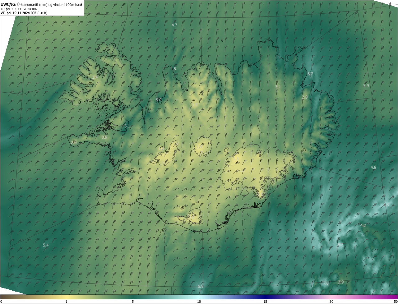The height and width of the screenshot is (304, 398).
Task: Click the color scale tick label 1
Action: [x=67, y=302]
